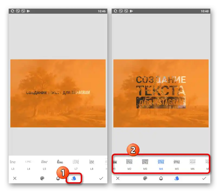
Task: Select highlighted M4 style preset
Action: click(161, 165)
